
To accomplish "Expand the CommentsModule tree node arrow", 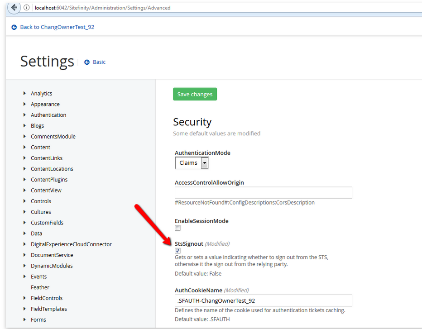I will (x=24, y=136).
